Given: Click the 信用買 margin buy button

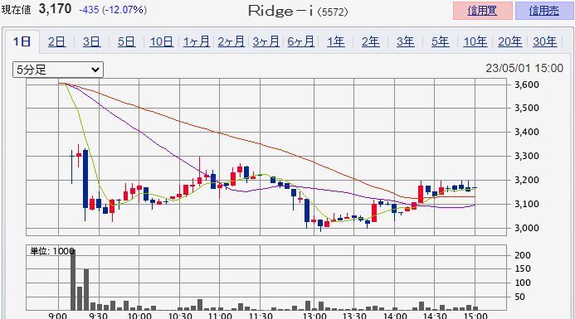Looking at the screenshot, I should point(483,11).
